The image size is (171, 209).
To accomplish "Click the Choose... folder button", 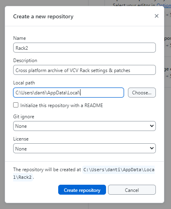I will [x=142, y=92].
